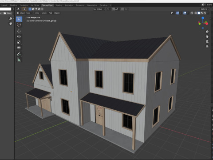Viewport: 213px width, 160px height.
Task: Switch to the Animation workspace tab
Action: [x=69, y=5]
